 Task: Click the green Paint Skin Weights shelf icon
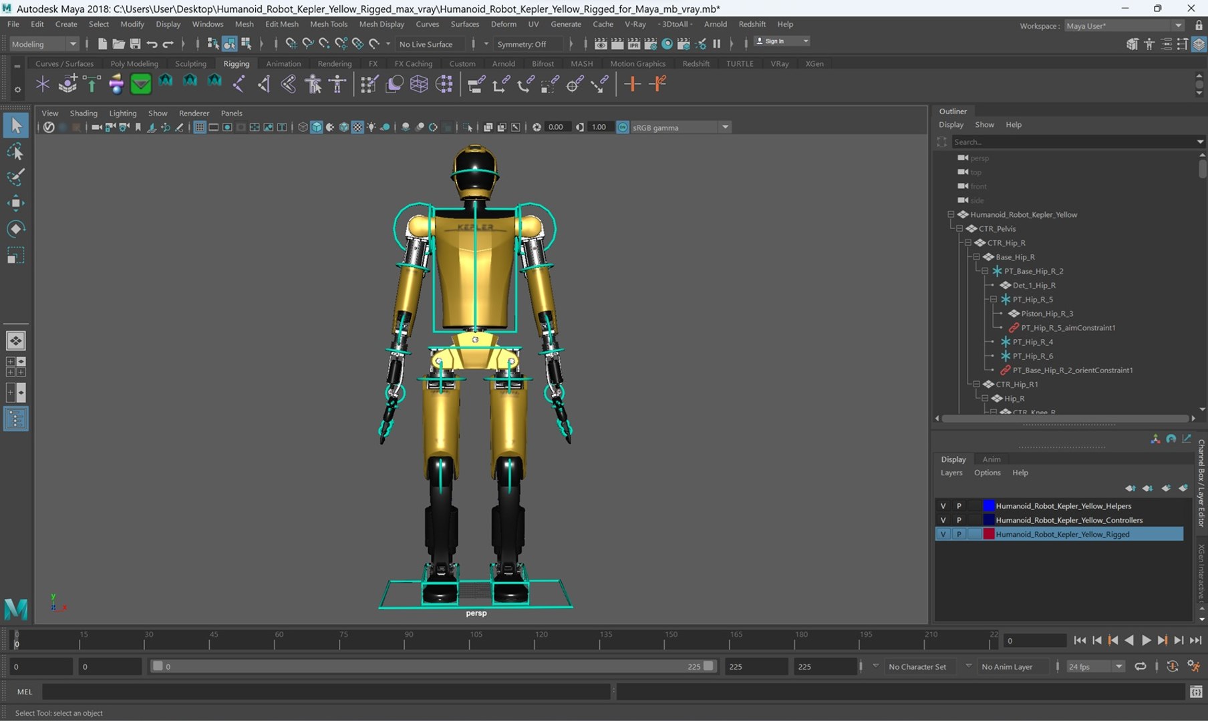(x=140, y=84)
